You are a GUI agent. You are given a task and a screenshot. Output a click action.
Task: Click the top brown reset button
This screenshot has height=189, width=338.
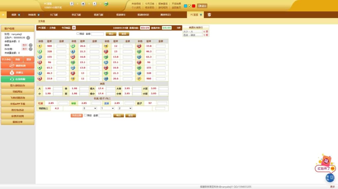click(x=124, y=34)
